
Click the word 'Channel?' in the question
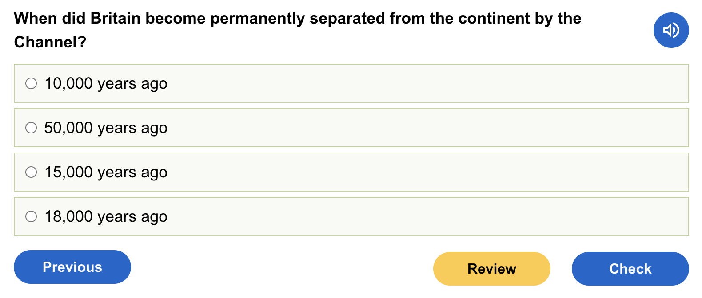[50, 42]
